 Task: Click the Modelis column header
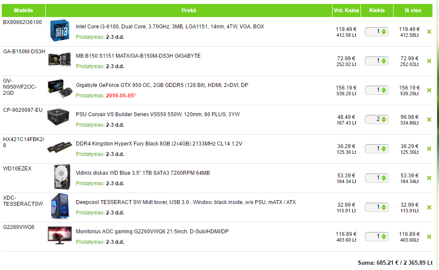[x=24, y=10]
